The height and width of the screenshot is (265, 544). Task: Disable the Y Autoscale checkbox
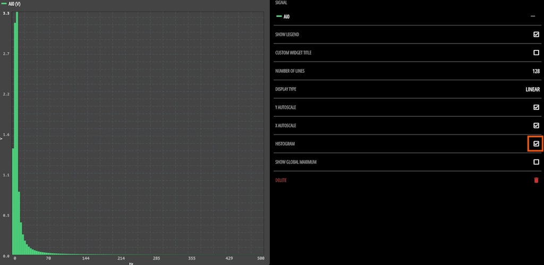536,107
